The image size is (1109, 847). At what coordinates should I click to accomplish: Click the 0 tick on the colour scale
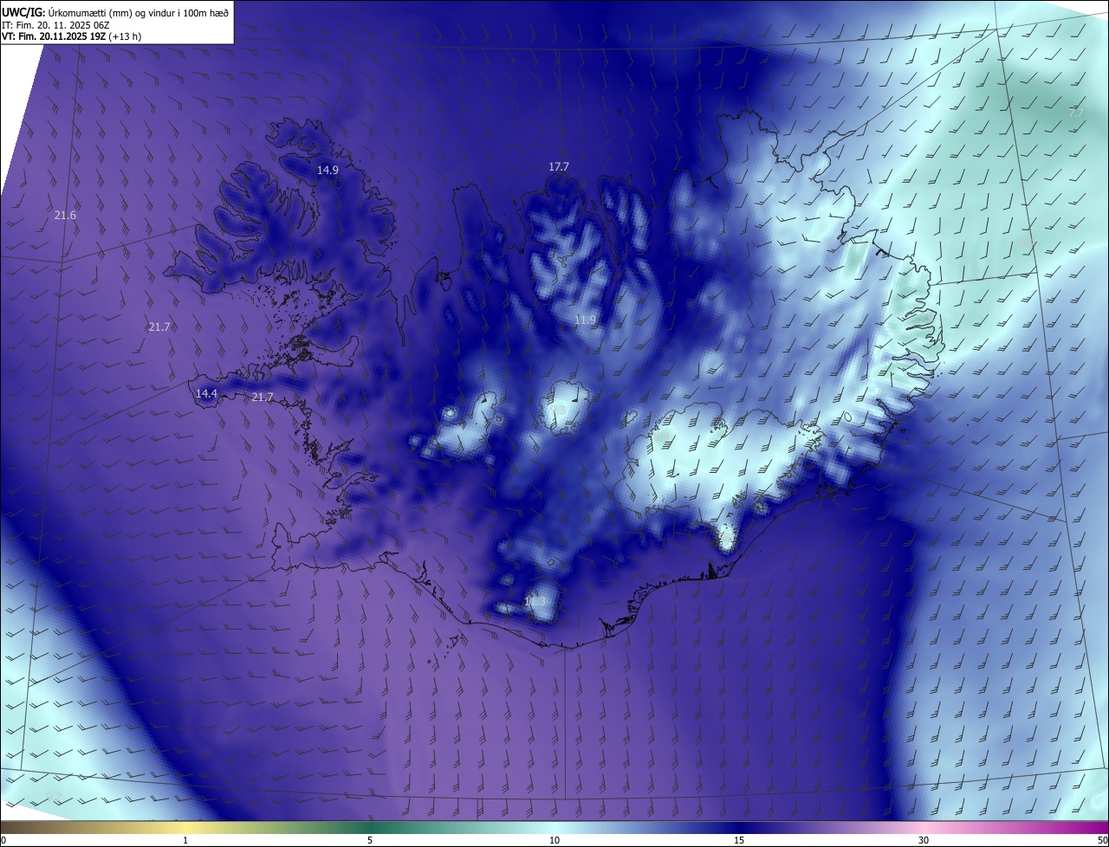coord(3,840)
